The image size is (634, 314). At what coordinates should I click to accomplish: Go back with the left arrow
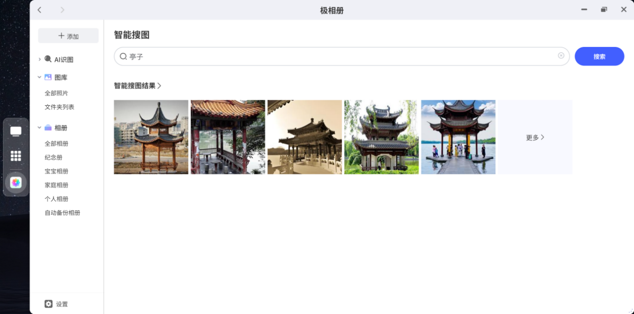pyautogui.click(x=40, y=10)
